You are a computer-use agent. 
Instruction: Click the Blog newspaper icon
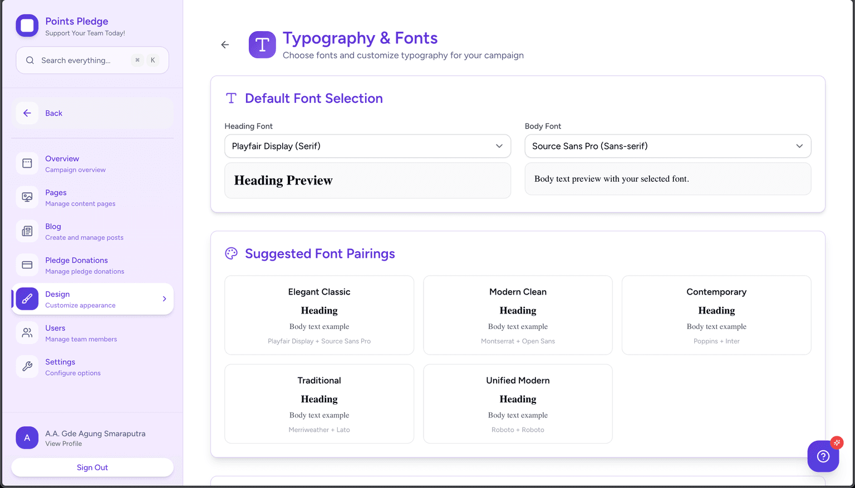[x=27, y=231]
